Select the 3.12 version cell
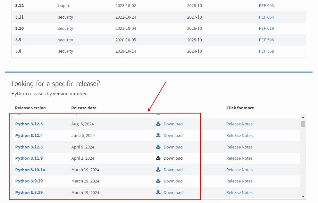This screenshot has width=318, height=203. coord(20,6)
